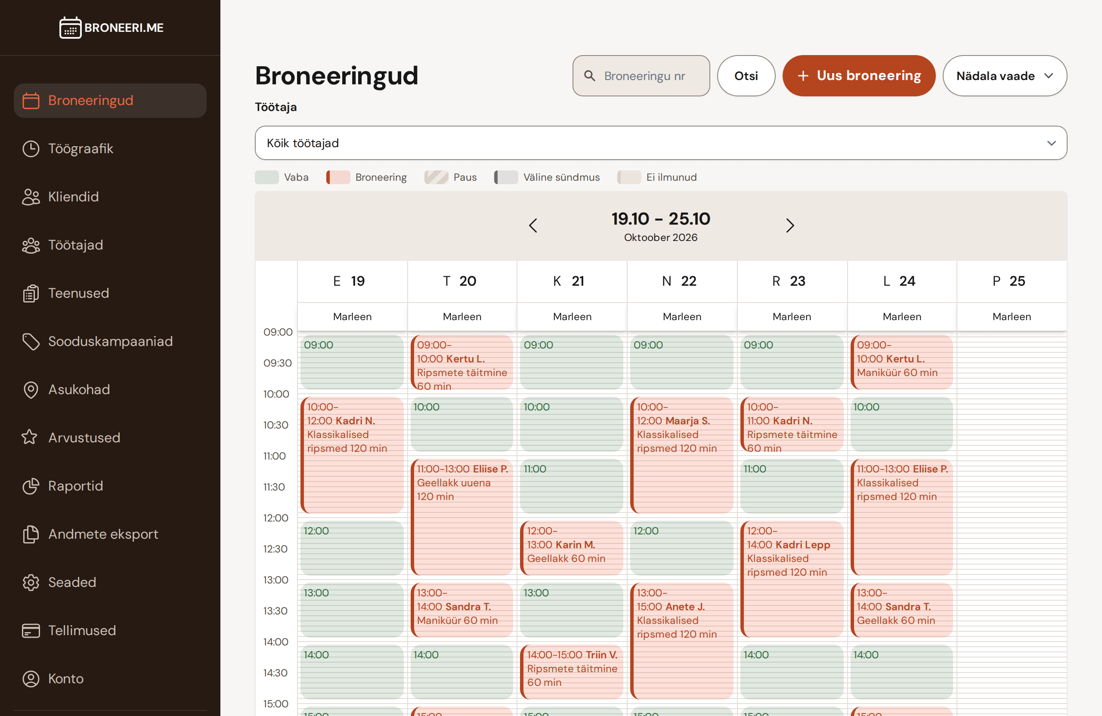Click the Raportid pie chart icon
The image size is (1102, 716).
pyautogui.click(x=31, y=486)
